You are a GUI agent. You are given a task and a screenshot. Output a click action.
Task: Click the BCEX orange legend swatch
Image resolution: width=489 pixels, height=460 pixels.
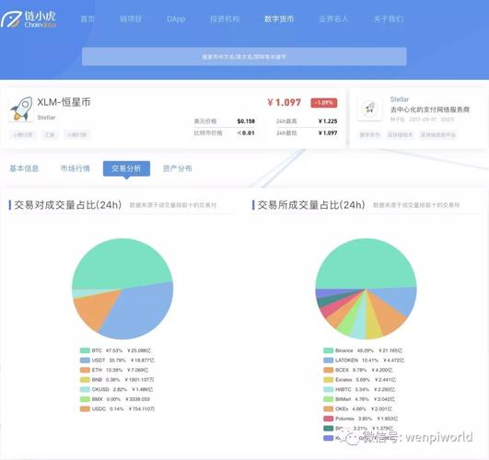[x=329, y=370]
